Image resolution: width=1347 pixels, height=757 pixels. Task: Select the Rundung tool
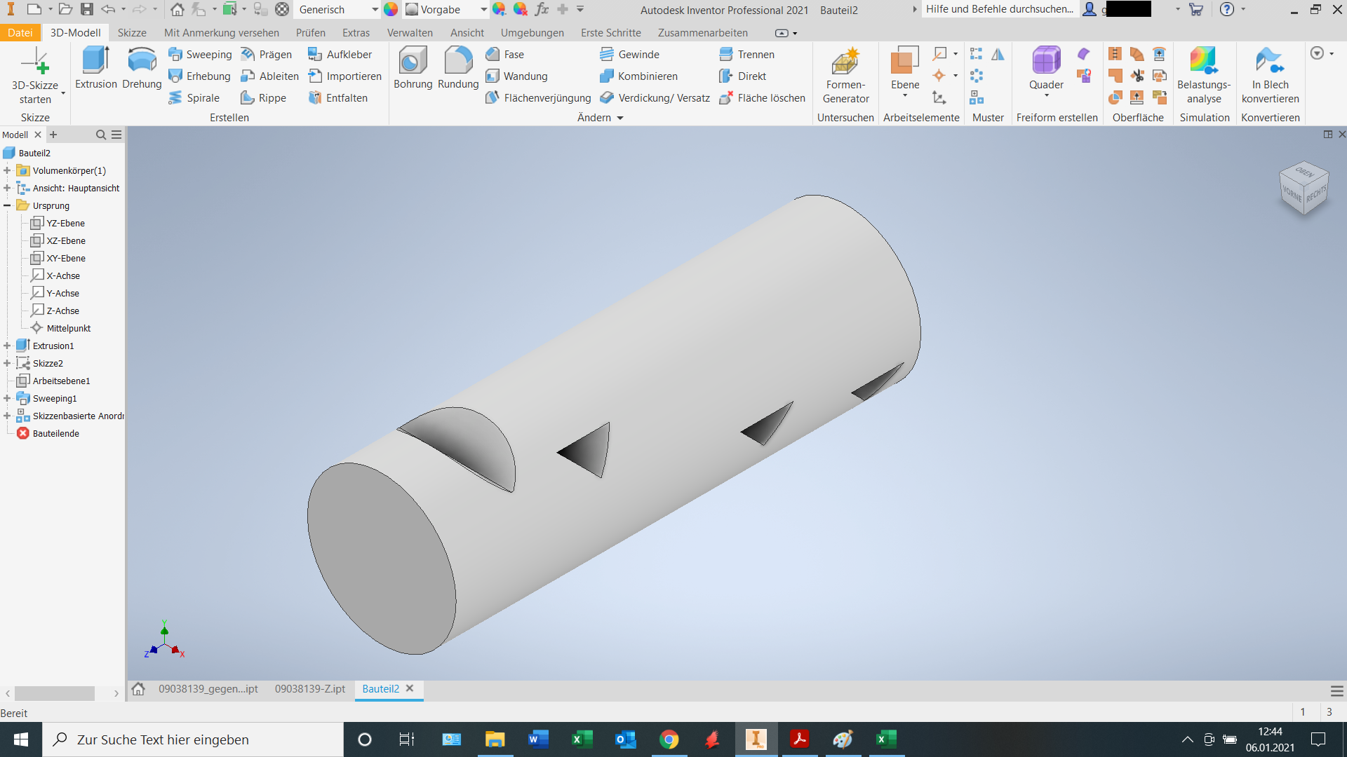pos(457,67)
